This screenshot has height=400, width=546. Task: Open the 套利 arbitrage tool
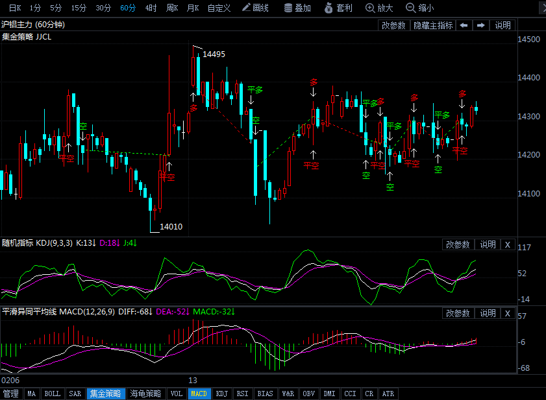pyautogui.click(x=338, y=8)
